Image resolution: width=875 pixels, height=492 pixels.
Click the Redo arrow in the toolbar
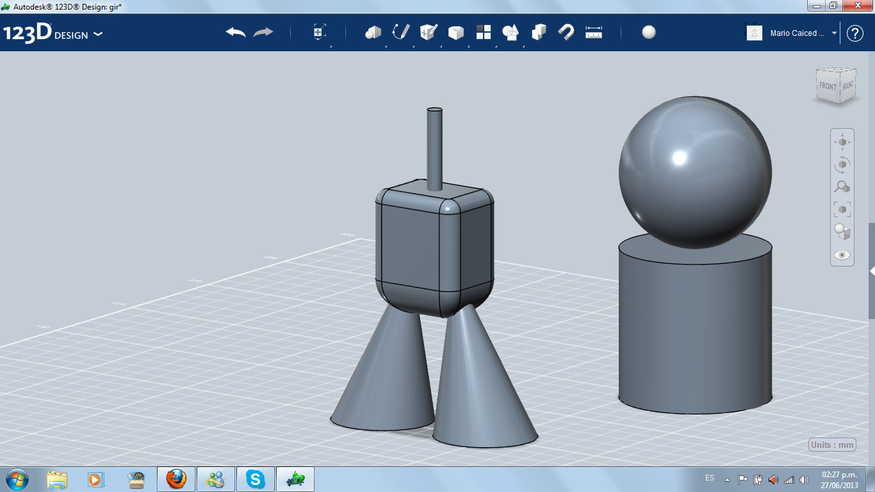tap(263, 32)
